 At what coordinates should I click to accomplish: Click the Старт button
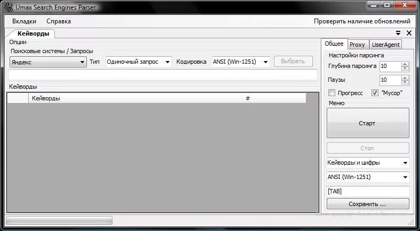click(x=368, y=123)
